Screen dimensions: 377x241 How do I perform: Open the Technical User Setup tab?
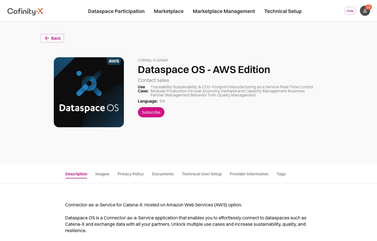pos(202,174)
